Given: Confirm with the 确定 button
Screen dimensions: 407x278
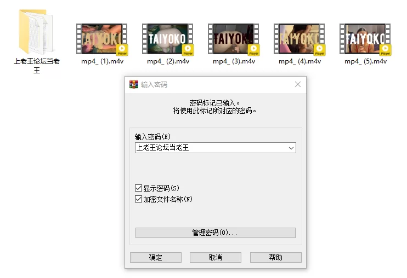Looking at the screenshot, I should pos(156,257).
